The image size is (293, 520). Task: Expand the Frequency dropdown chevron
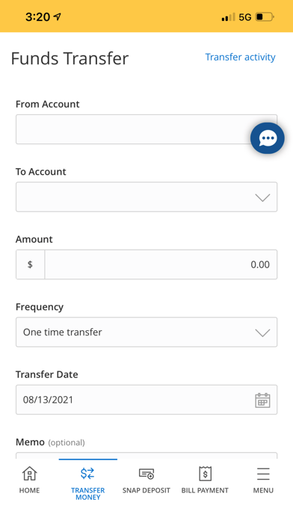point(262,332)
